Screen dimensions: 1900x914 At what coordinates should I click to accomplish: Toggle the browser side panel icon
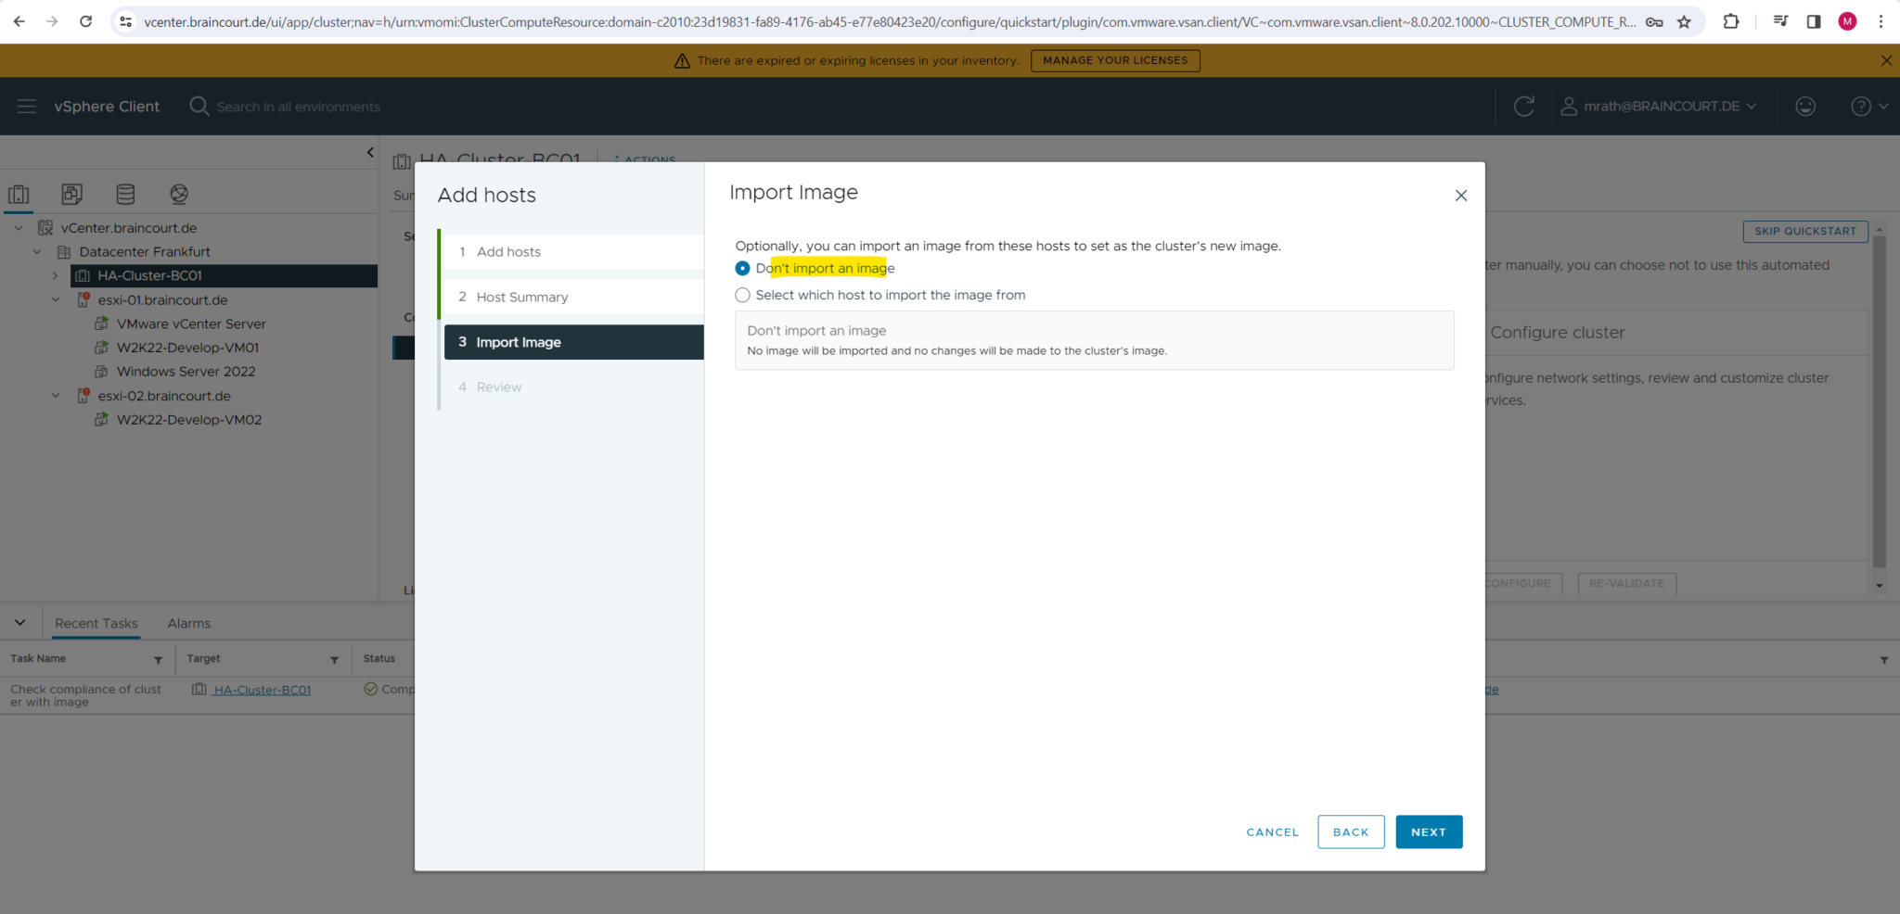click(1815, 20)
